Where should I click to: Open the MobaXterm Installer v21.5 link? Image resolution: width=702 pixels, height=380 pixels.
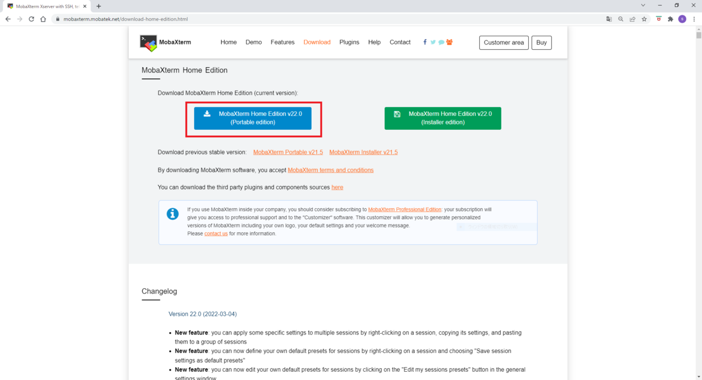click(363, 152)
